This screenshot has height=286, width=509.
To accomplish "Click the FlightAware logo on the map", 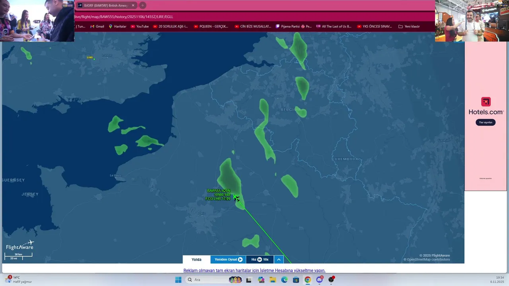I will 20,245.
